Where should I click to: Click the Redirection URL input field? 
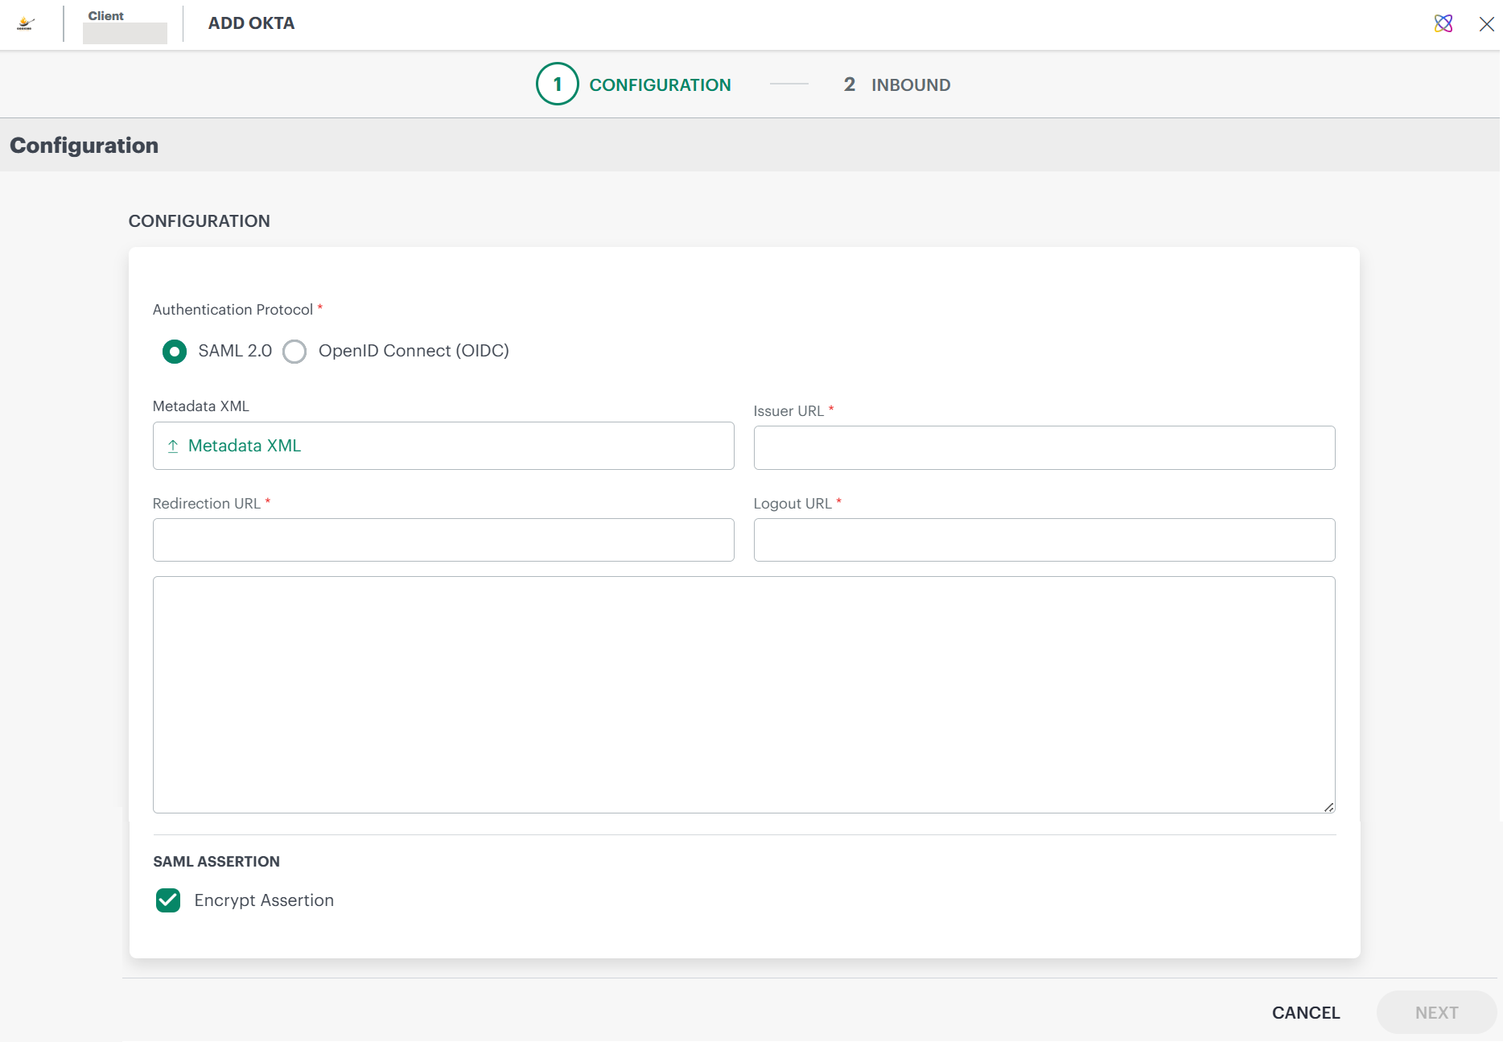point(443,540)
